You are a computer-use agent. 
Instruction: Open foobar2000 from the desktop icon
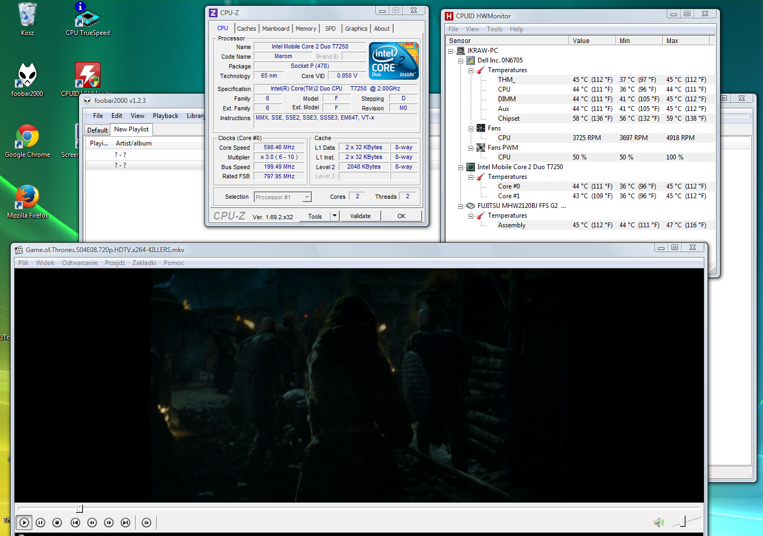pyautogui.click(x=26, y=80)
